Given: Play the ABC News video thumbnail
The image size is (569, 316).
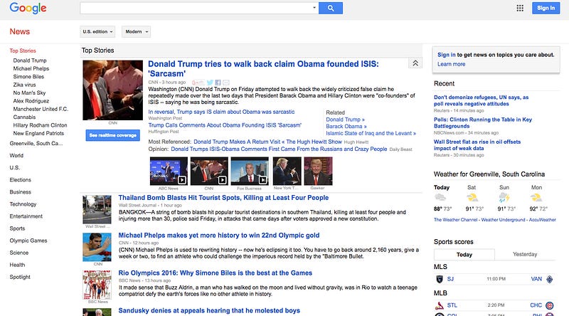Looking at the screenshot, I should tap(169, 171).
